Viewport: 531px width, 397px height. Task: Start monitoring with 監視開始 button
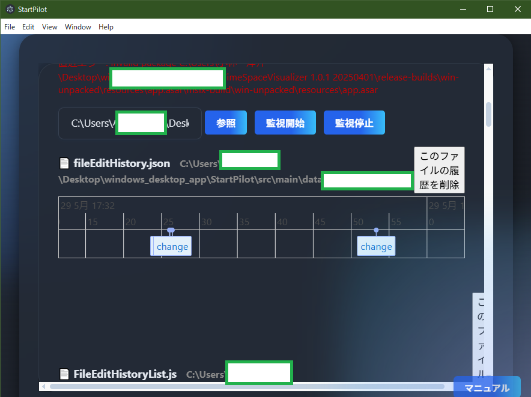pyautogui.click(x=285, y=123)
